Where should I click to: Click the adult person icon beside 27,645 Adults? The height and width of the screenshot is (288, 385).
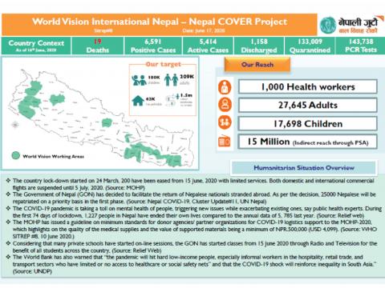click(225, 105)
